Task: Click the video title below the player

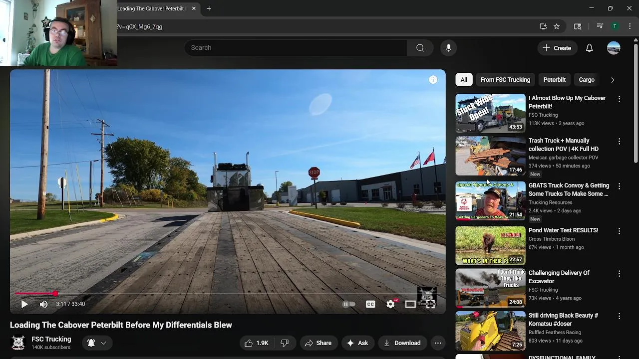Action: [x=121, y=325]
